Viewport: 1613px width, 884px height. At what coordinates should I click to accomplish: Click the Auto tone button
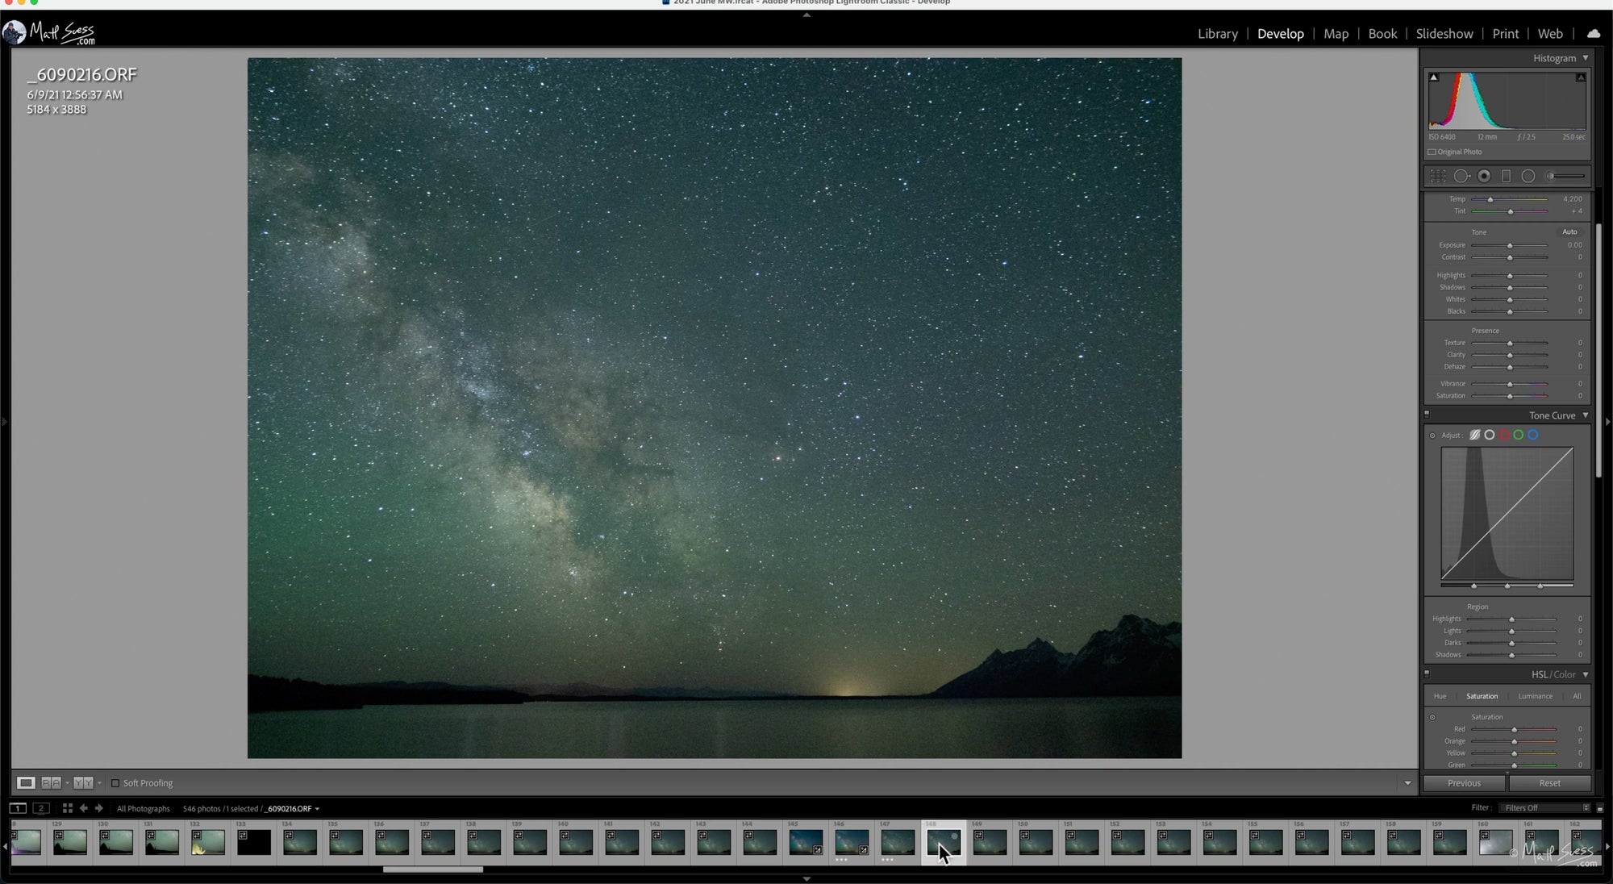pos(1569,231)
